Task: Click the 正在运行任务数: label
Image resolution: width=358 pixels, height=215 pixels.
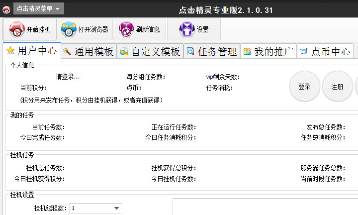Action: (174, 127)
